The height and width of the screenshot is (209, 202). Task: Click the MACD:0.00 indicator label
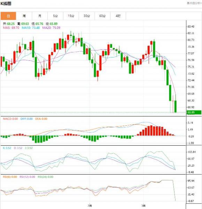coord(10,119)
